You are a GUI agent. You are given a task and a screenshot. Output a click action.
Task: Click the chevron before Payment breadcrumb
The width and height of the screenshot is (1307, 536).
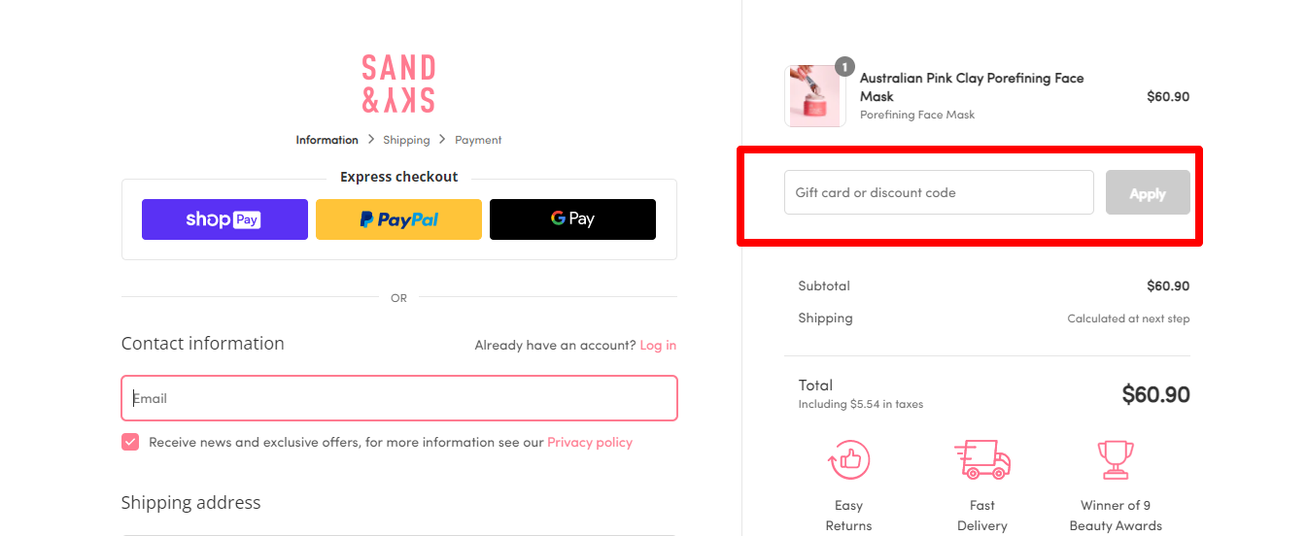click(x=442, y=140)
